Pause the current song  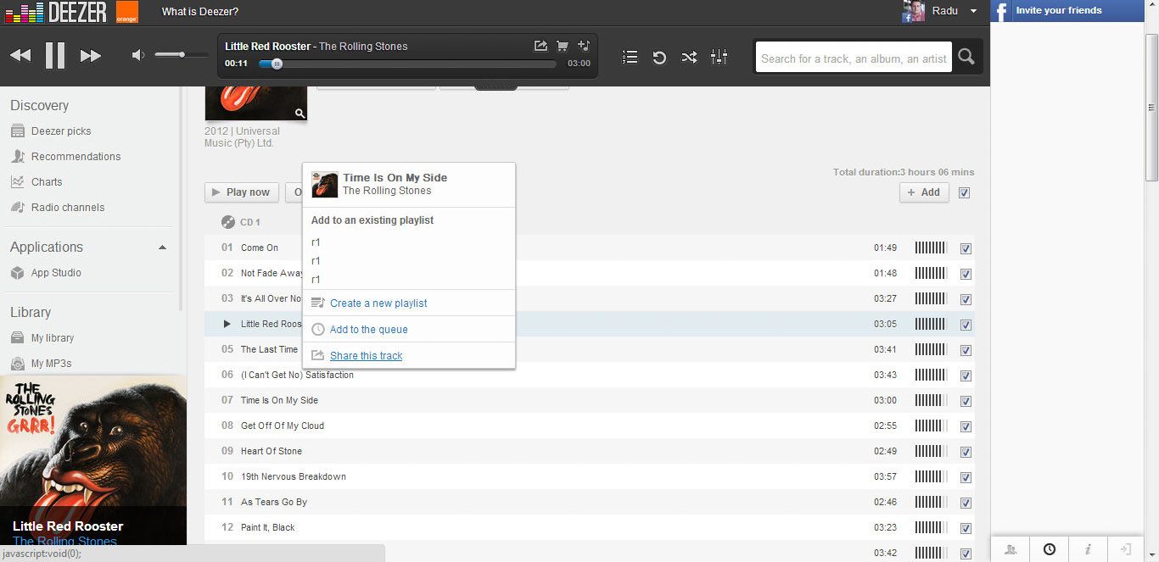point(55,56)
